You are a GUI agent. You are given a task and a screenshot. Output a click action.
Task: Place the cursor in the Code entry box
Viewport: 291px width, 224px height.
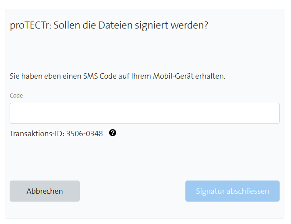145,113
